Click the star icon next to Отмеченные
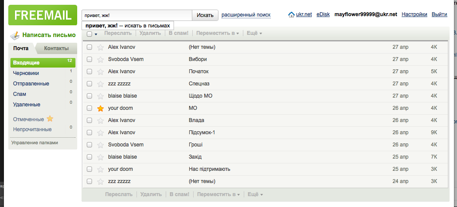Viewport: 457px width, 207px height. pyautogui.click(x=50, y=119)
